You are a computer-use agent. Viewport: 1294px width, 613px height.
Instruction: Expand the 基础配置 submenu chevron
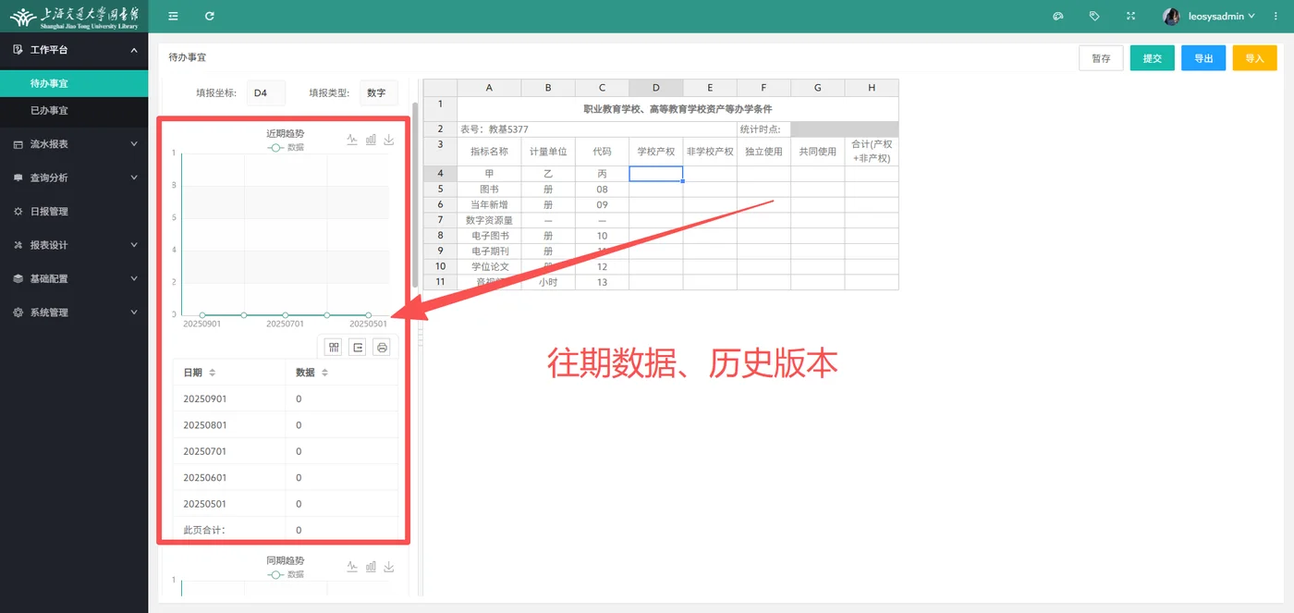pos(134,278)
